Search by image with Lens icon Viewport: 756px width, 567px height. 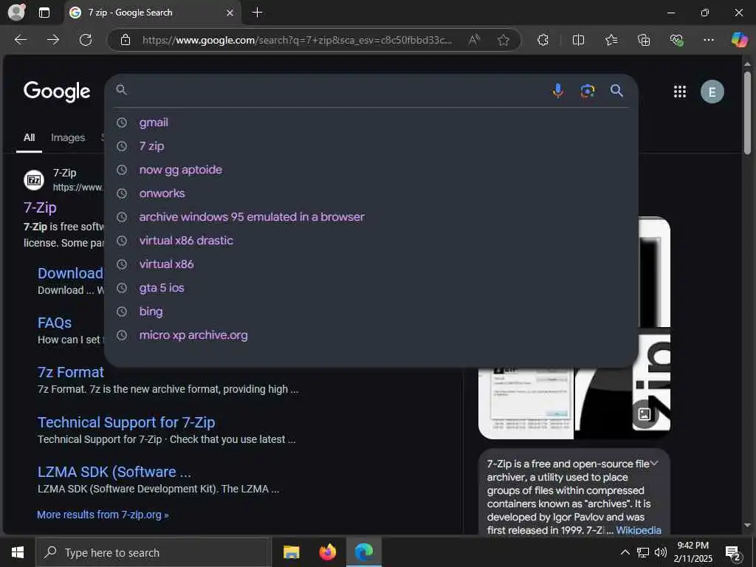(587, 91)
